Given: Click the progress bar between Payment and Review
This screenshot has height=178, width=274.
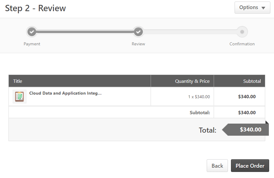Looking at the screenshot, I should [85, 32].
